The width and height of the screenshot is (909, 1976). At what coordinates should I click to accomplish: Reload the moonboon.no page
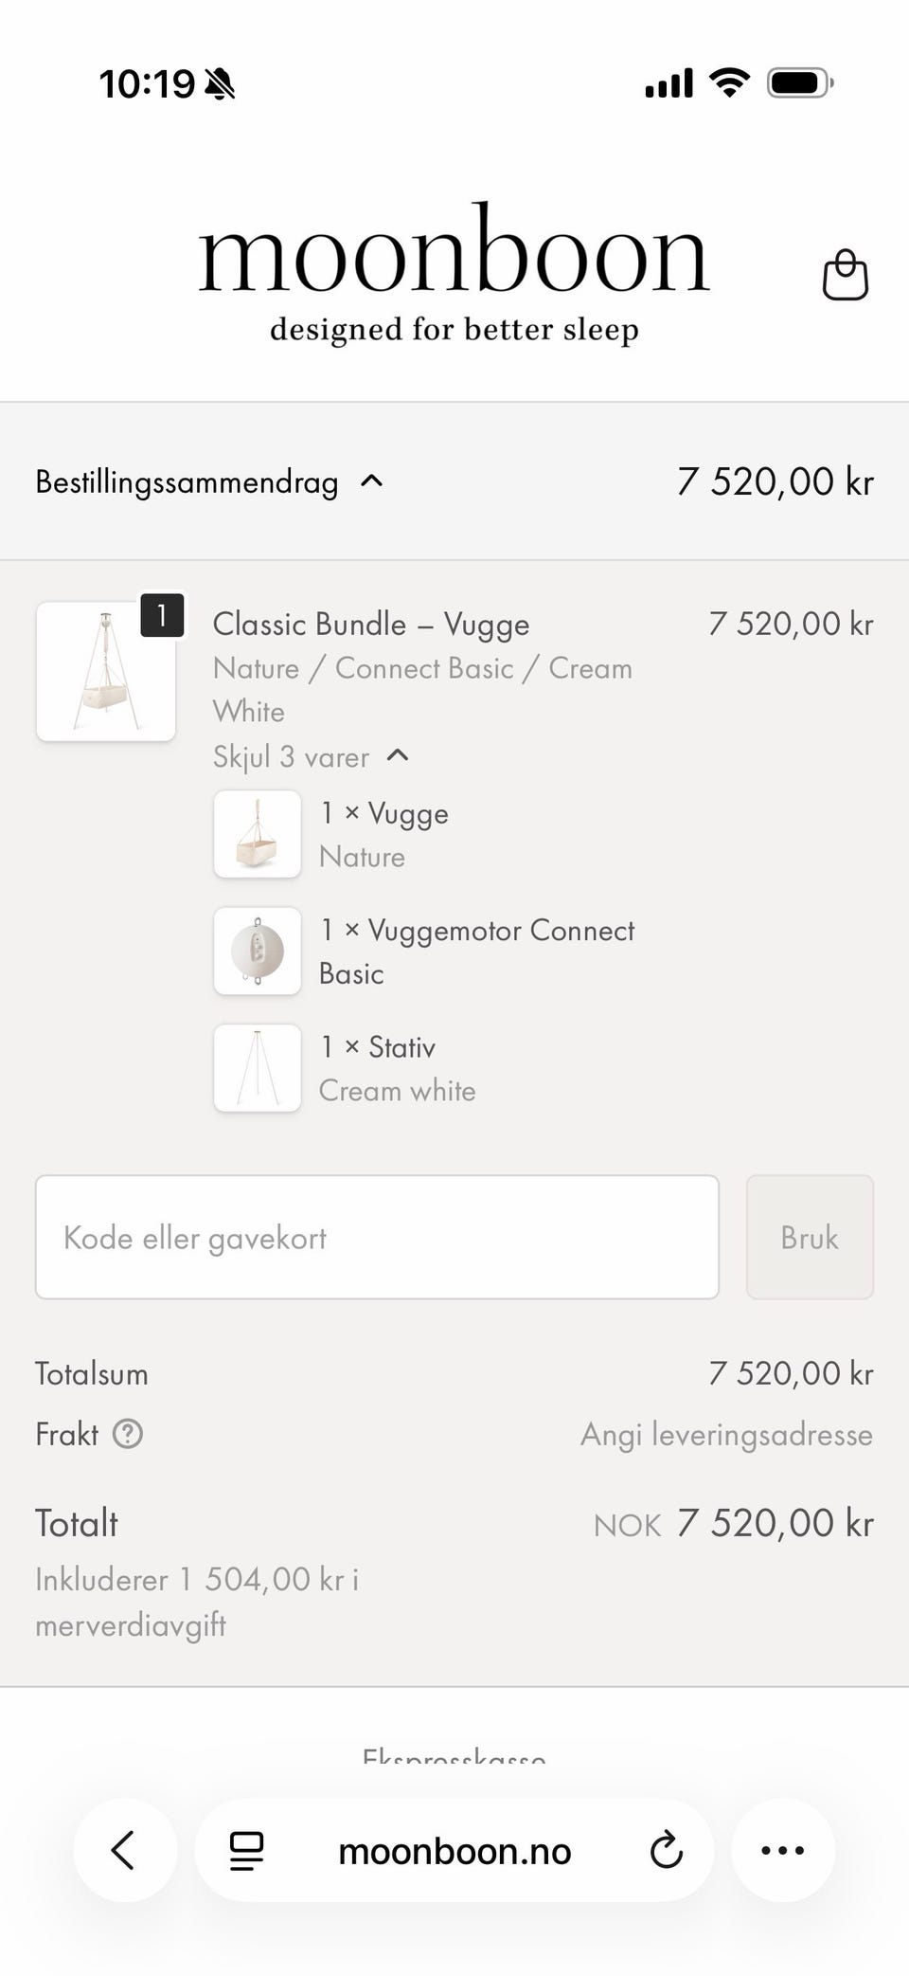click(x=666, y=1849)
